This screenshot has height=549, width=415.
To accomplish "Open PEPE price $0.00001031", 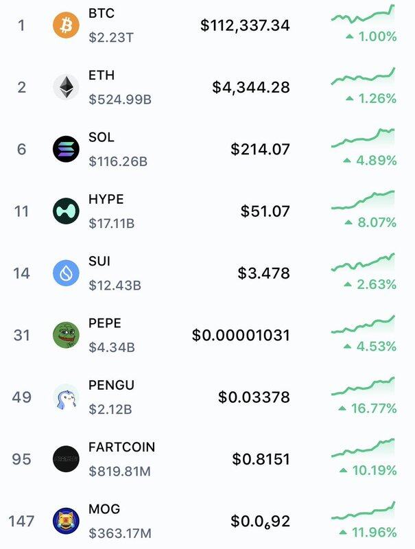I will pos(241,336).
